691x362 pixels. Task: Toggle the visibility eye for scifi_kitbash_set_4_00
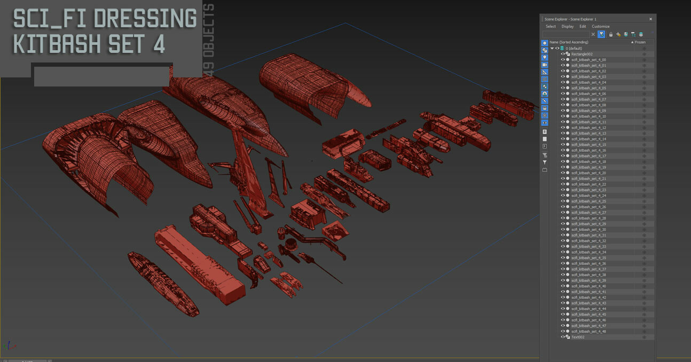[563, 59]
